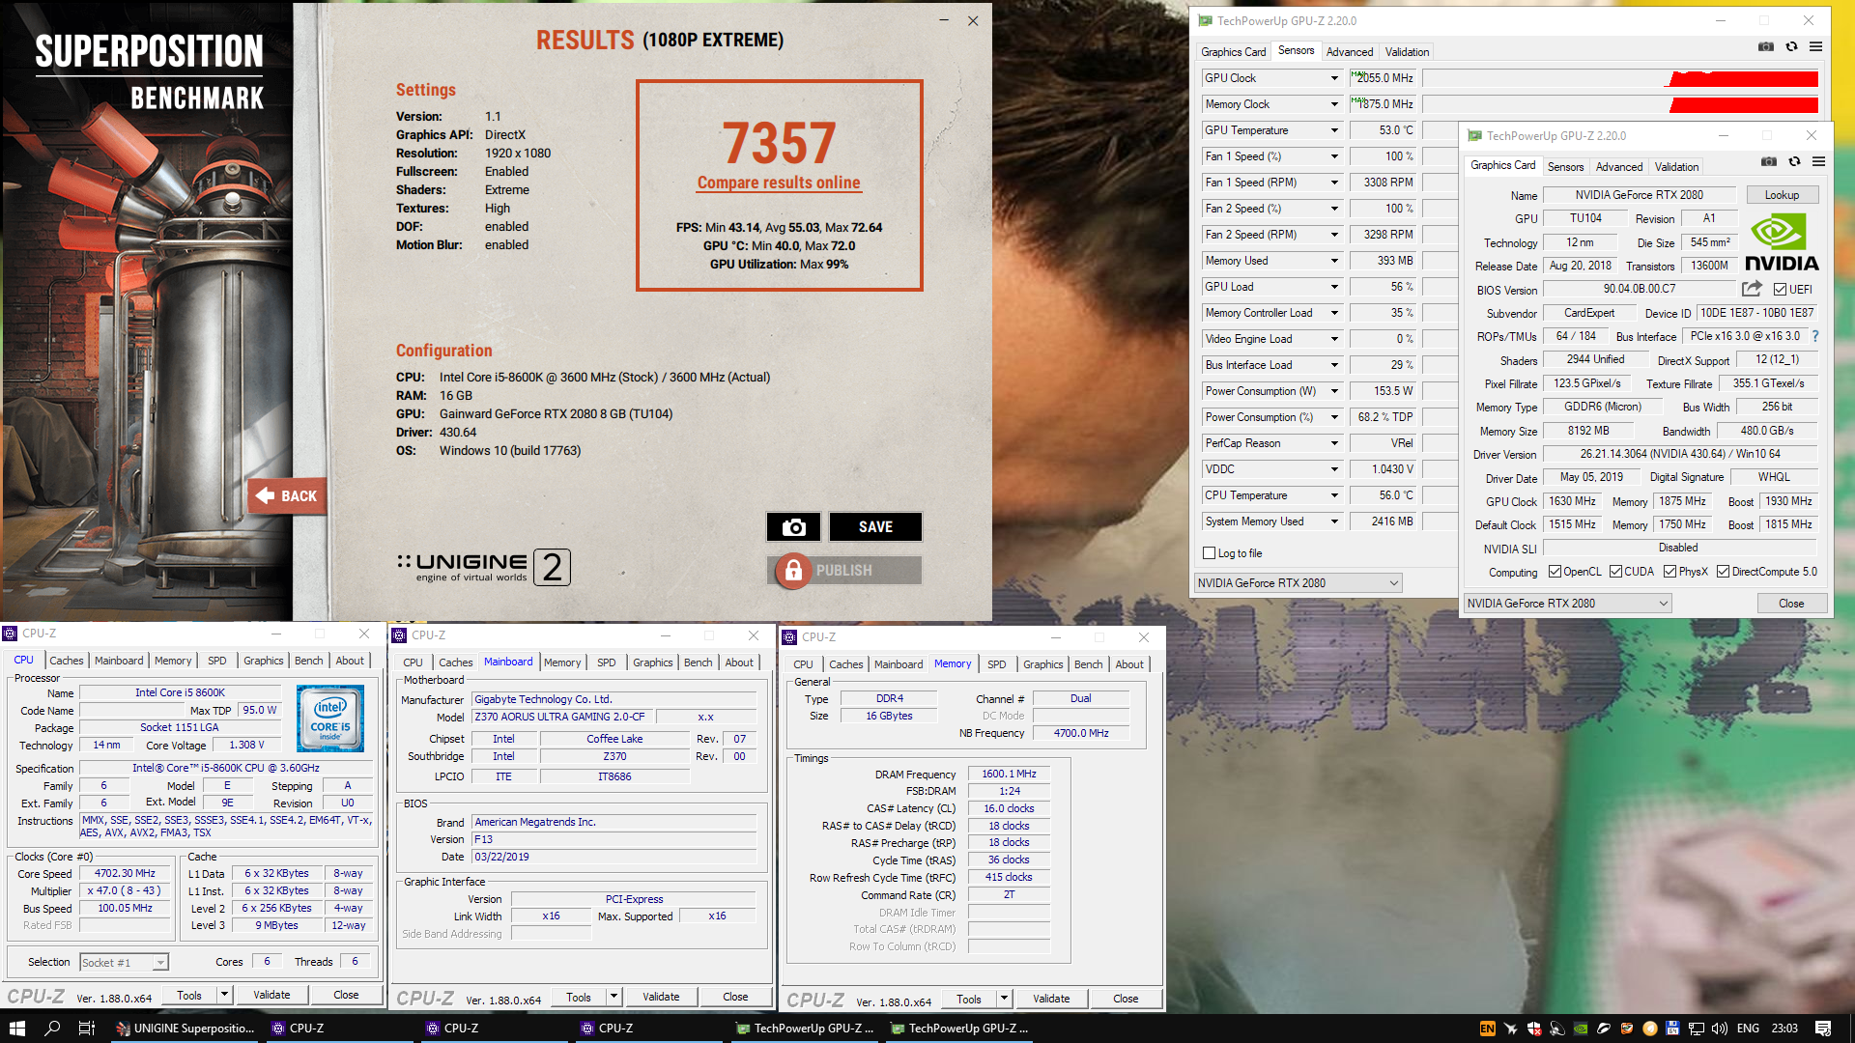The width and height of the screenshot is (1855, 1043).
Task: Switch to Advanced tab in GPU-Z Sensors window
Action: point(1349,52)
